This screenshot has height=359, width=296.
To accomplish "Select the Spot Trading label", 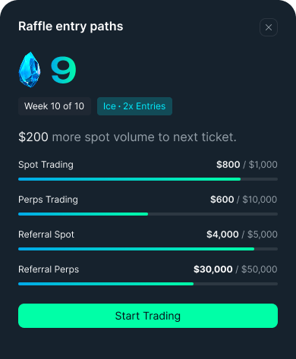I will [x=46, y=165].
